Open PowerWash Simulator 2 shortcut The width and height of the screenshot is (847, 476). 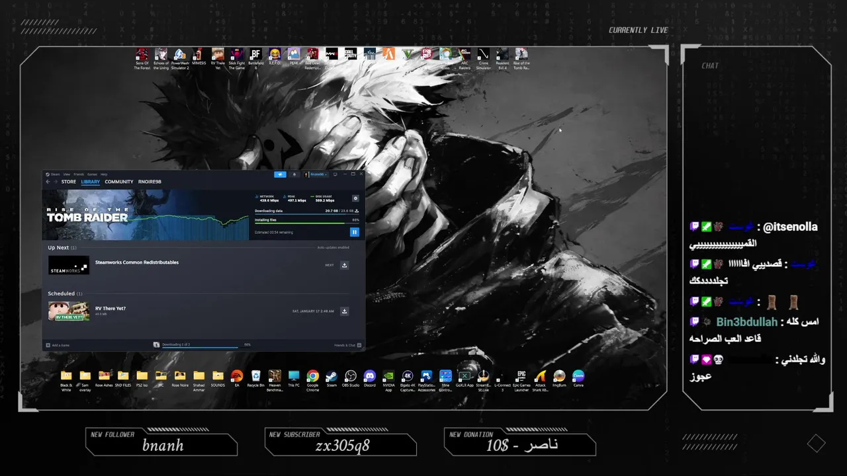(x=179, y=59)
